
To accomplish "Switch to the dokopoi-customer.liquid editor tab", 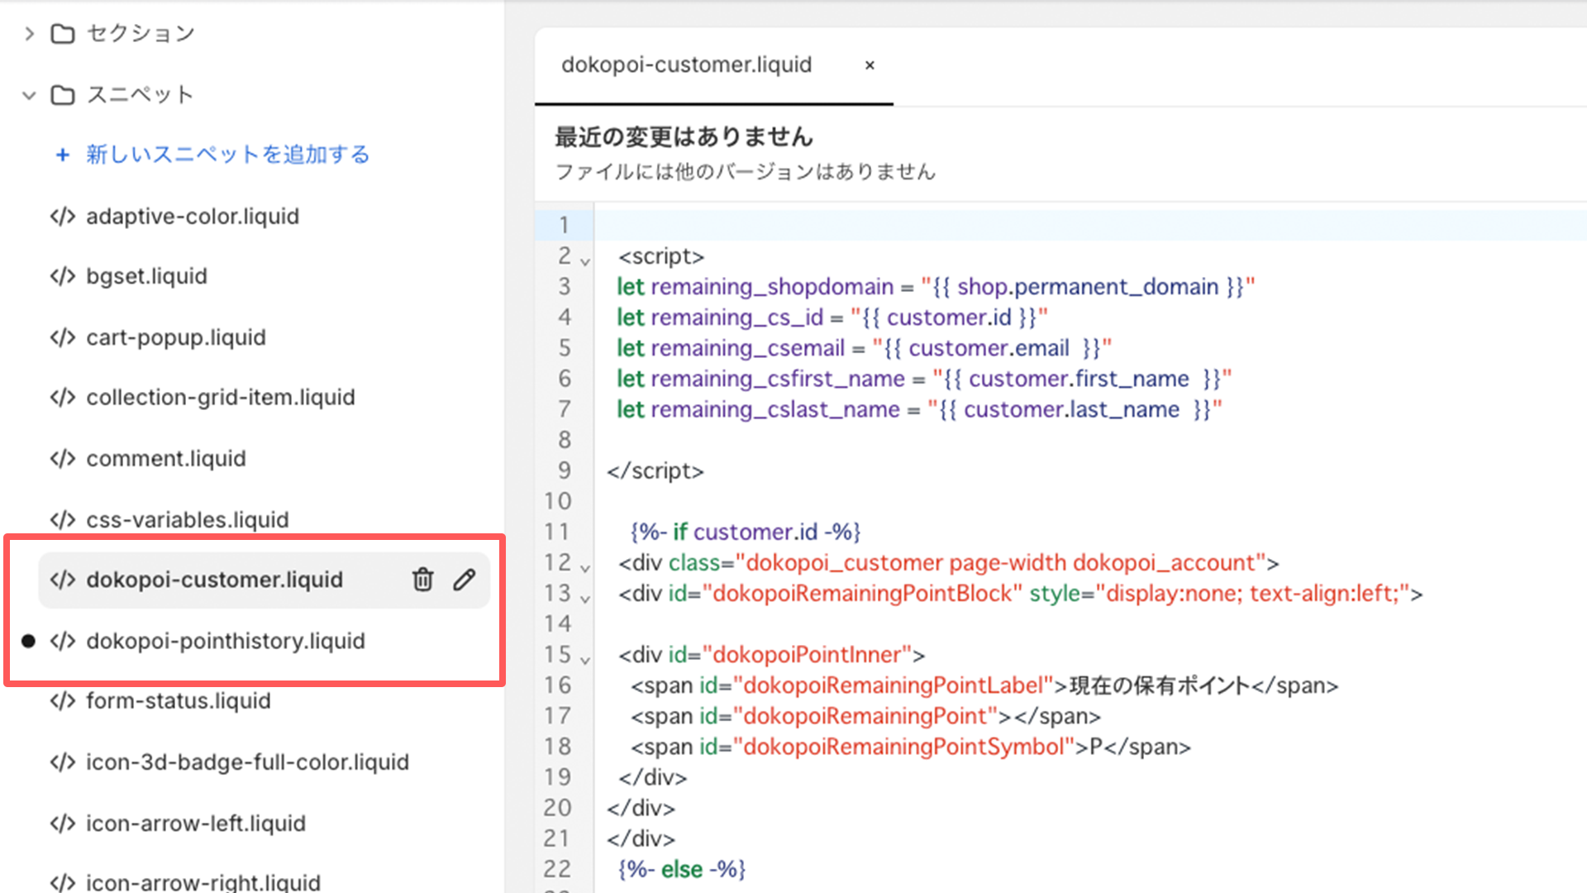I will 686,65.
